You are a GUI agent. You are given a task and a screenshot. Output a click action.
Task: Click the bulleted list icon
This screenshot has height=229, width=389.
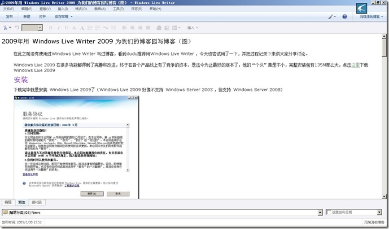pos(98,28)
